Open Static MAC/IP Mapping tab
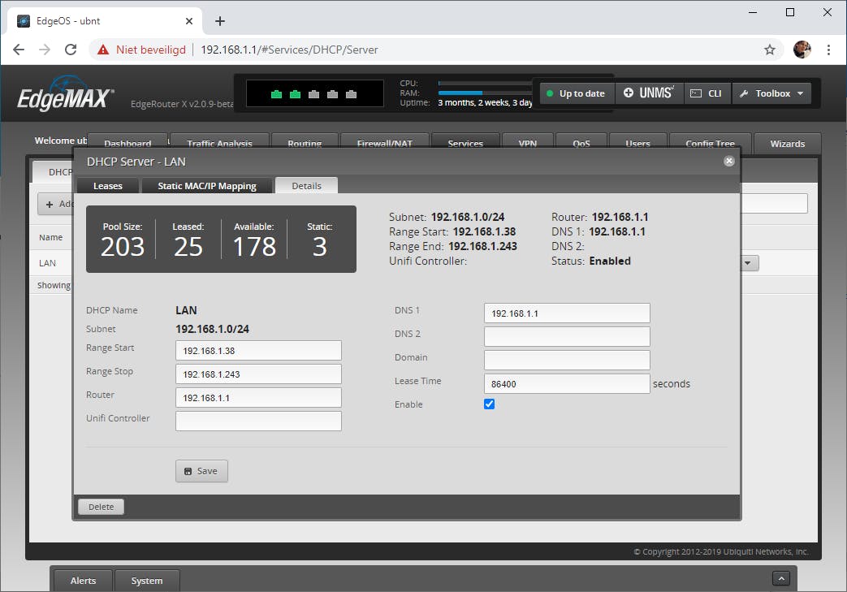 (207, 186)
